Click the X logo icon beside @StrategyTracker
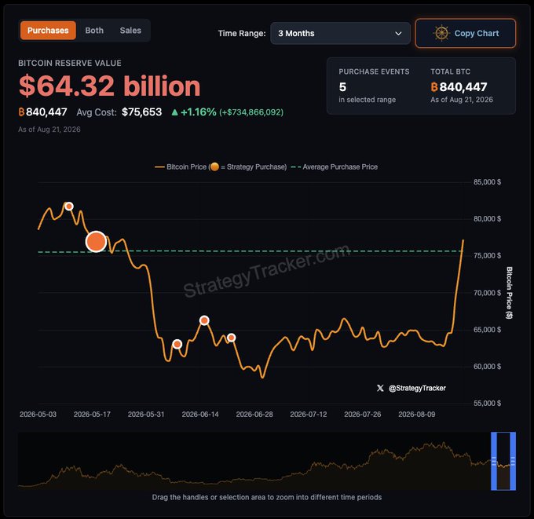 click(380, 388)
